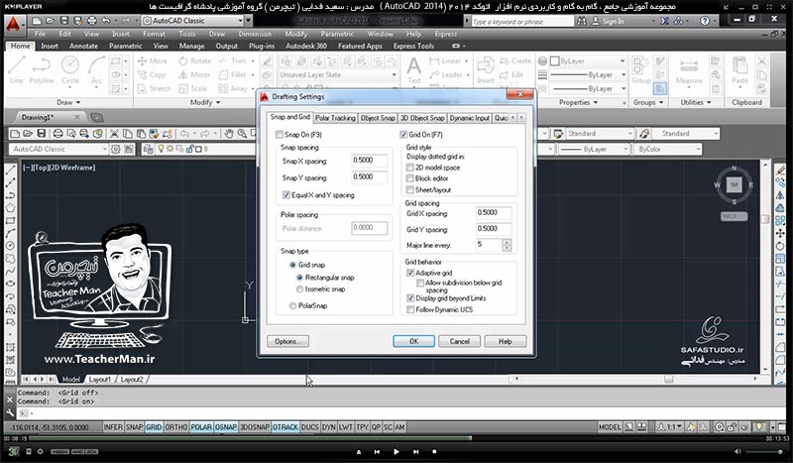Open the AutoCAD application menu logo

pyautogui.click(x=14, y=23)
